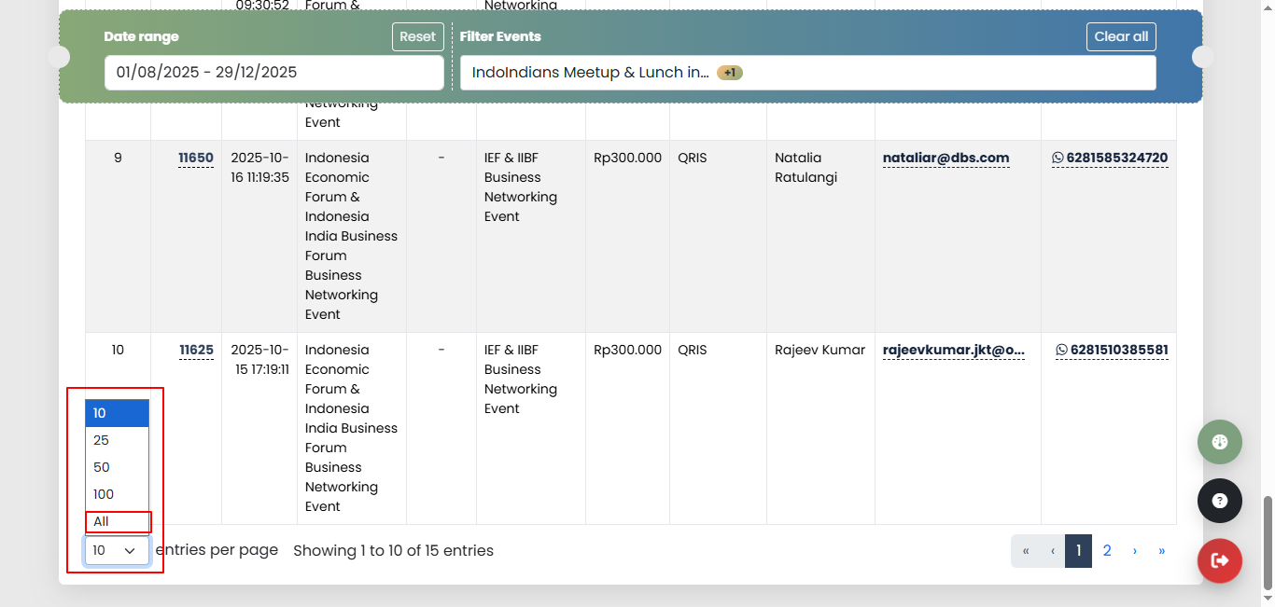
Task: Reset the date range filter
Action: pyautogui.click(x=417, y=36)
